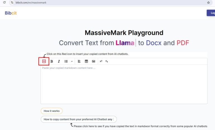This screenshot has height=130, width=215.
Task: Insert a bulleted list
Action: [66, 61]
